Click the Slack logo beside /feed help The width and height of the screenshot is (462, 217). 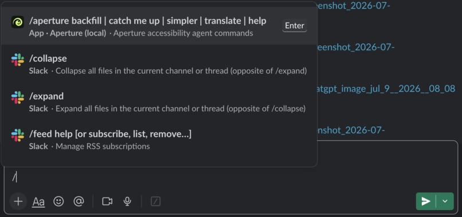18,135
